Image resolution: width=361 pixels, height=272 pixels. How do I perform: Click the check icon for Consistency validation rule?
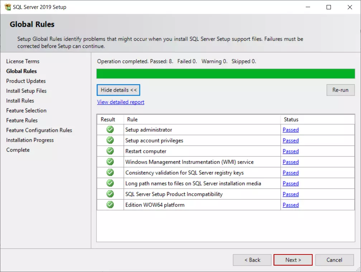(x=110, y=173)
